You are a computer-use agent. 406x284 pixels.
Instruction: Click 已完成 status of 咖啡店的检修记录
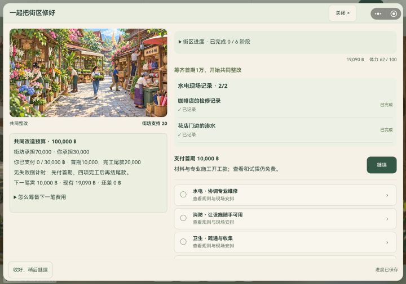(x=386, y=105)
